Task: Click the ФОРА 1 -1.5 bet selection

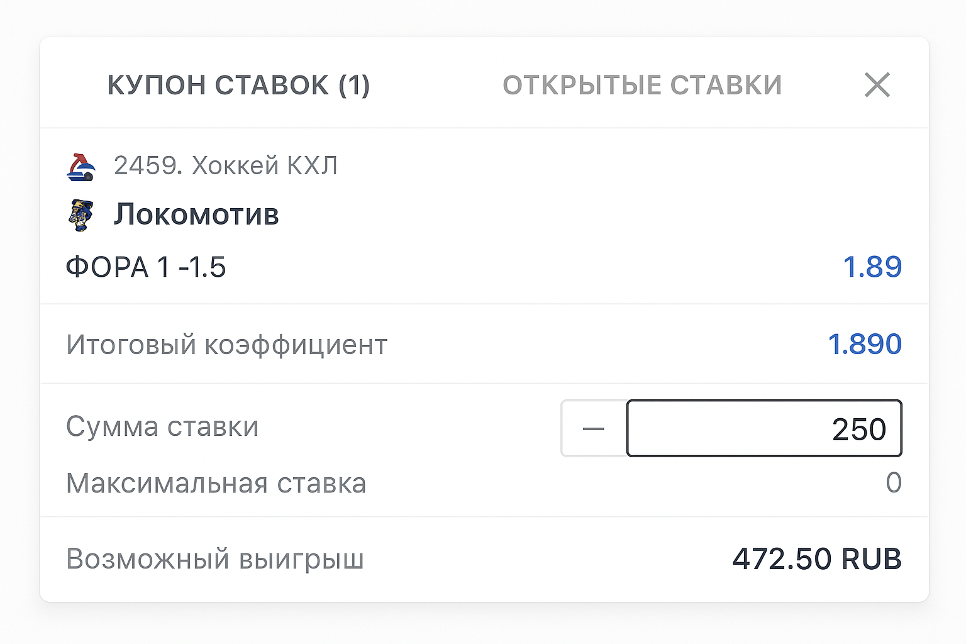Action: pos(146,267)
